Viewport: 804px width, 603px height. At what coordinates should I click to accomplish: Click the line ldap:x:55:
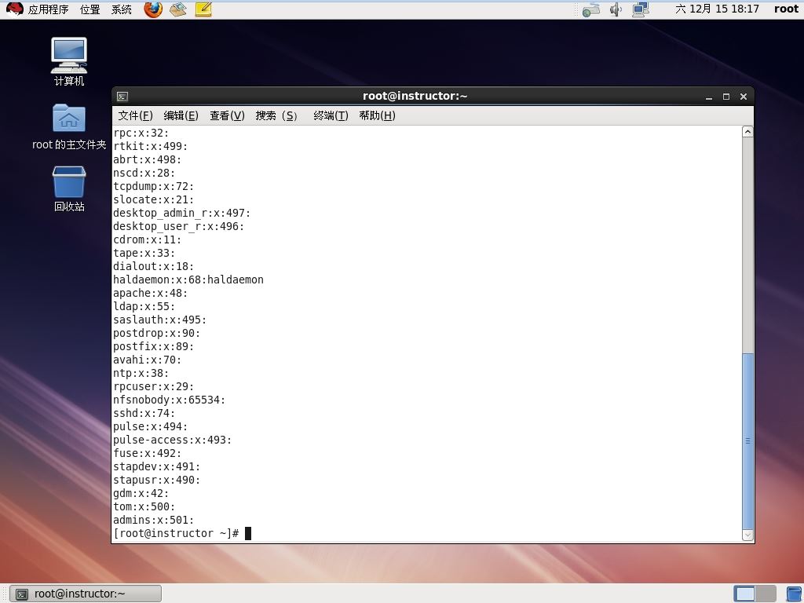(144, 307)
